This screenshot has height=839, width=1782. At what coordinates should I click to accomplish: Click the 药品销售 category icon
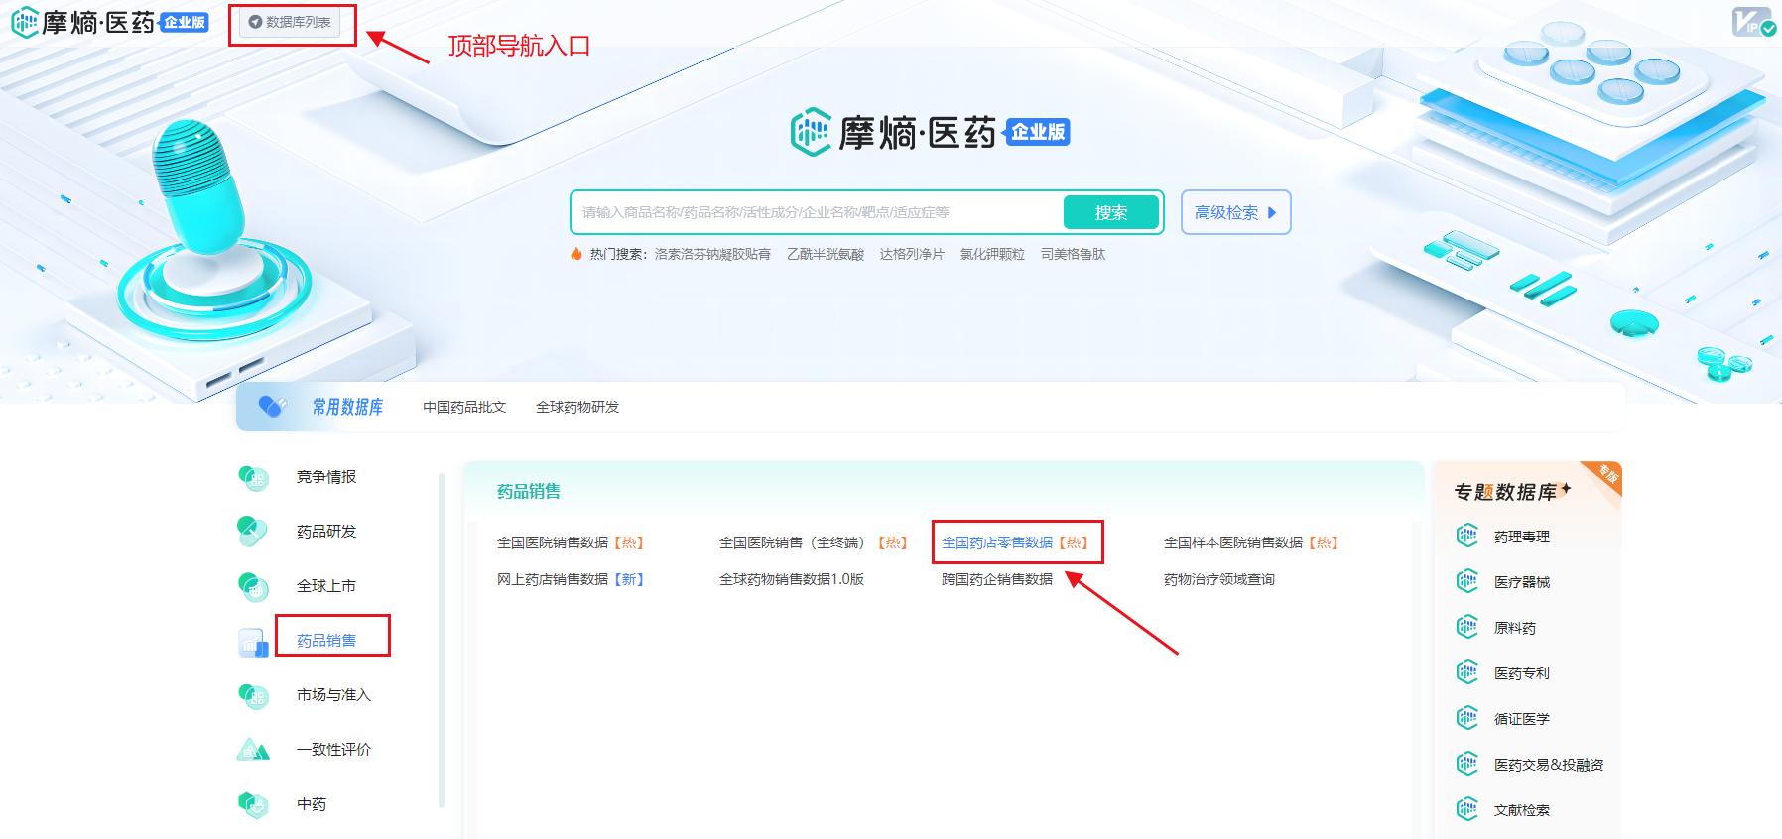point(253,642)
